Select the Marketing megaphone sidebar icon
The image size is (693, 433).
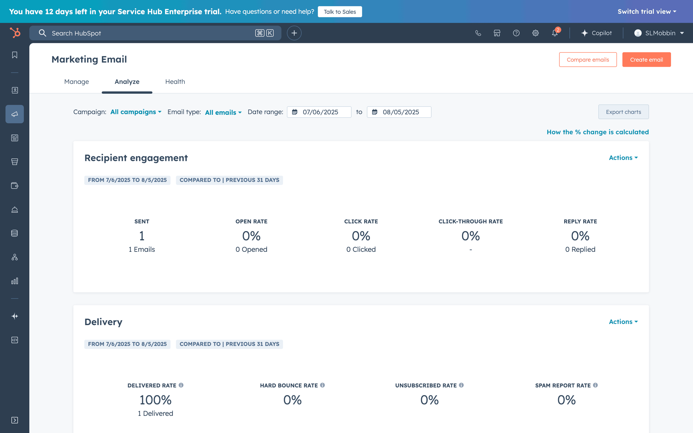[x=14, y=114]
